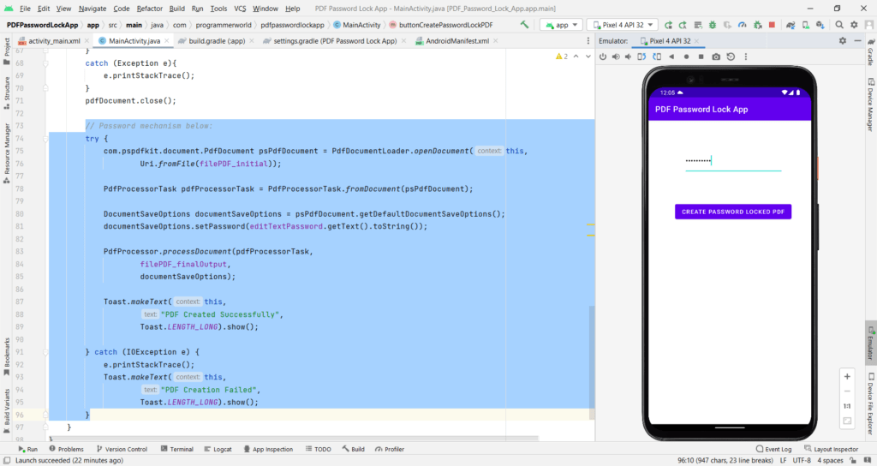Image resolution: width=877 pixels, height=466 pixels.
Task: Stop the running app with red square
Action: [x=772, y=25]
